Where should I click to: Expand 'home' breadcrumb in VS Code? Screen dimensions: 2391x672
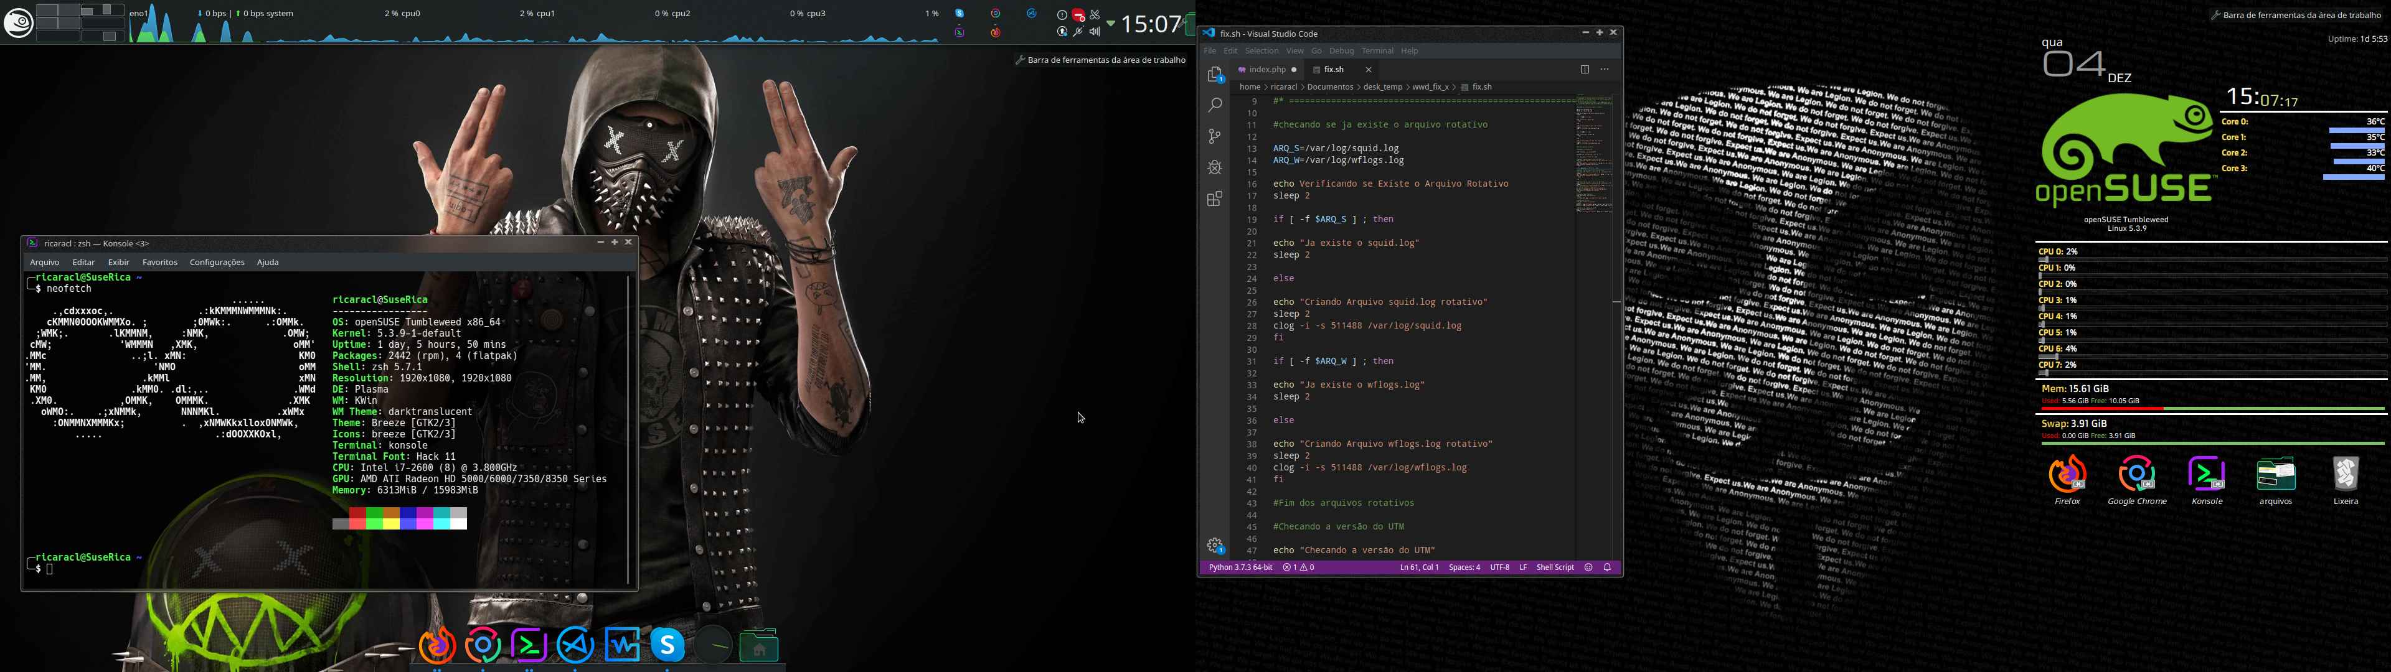(x=1250, y=87)
